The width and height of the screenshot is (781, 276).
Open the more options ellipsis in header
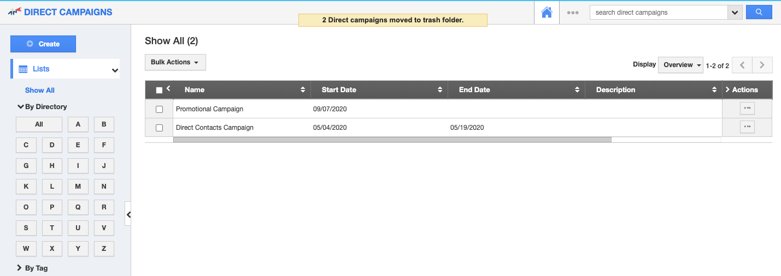coord(573,13)
